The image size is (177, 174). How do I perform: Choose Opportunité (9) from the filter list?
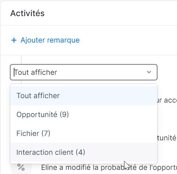click(84, 114)
